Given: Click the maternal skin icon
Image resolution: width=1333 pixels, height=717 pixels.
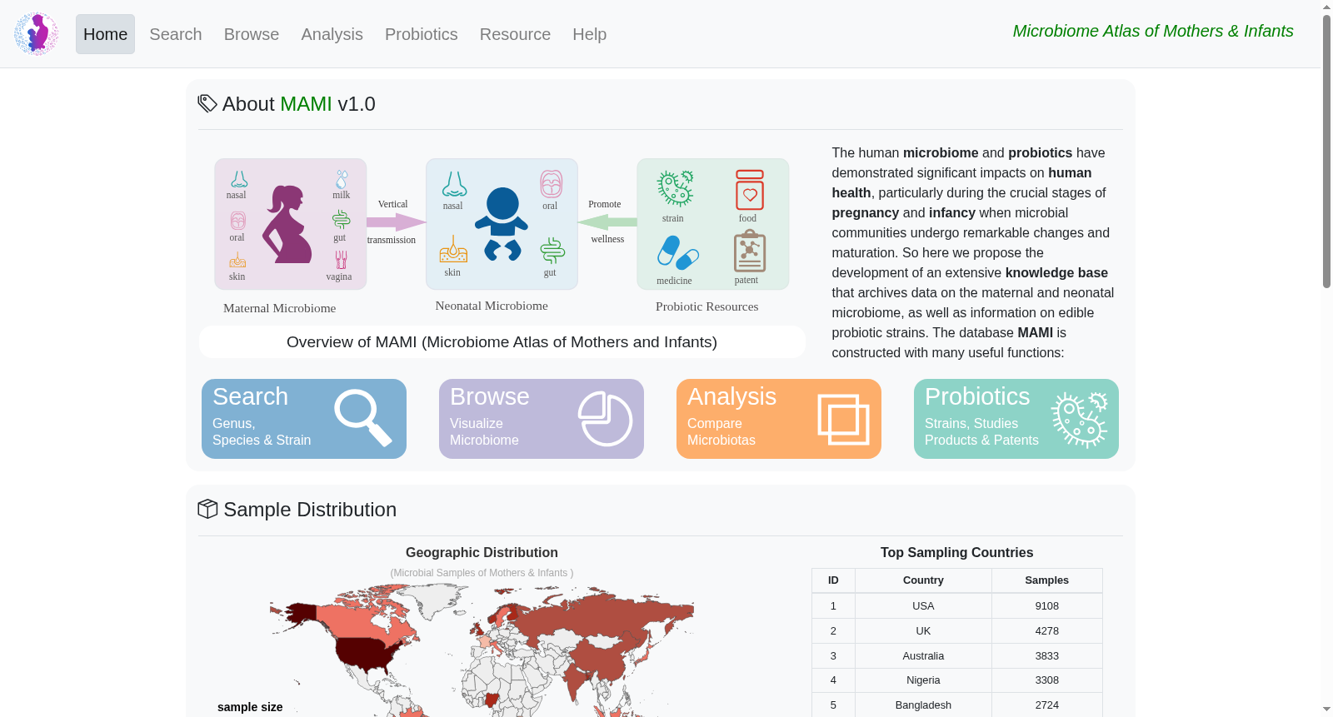Looking at the screenshot, I should click(x=237, y=261).
